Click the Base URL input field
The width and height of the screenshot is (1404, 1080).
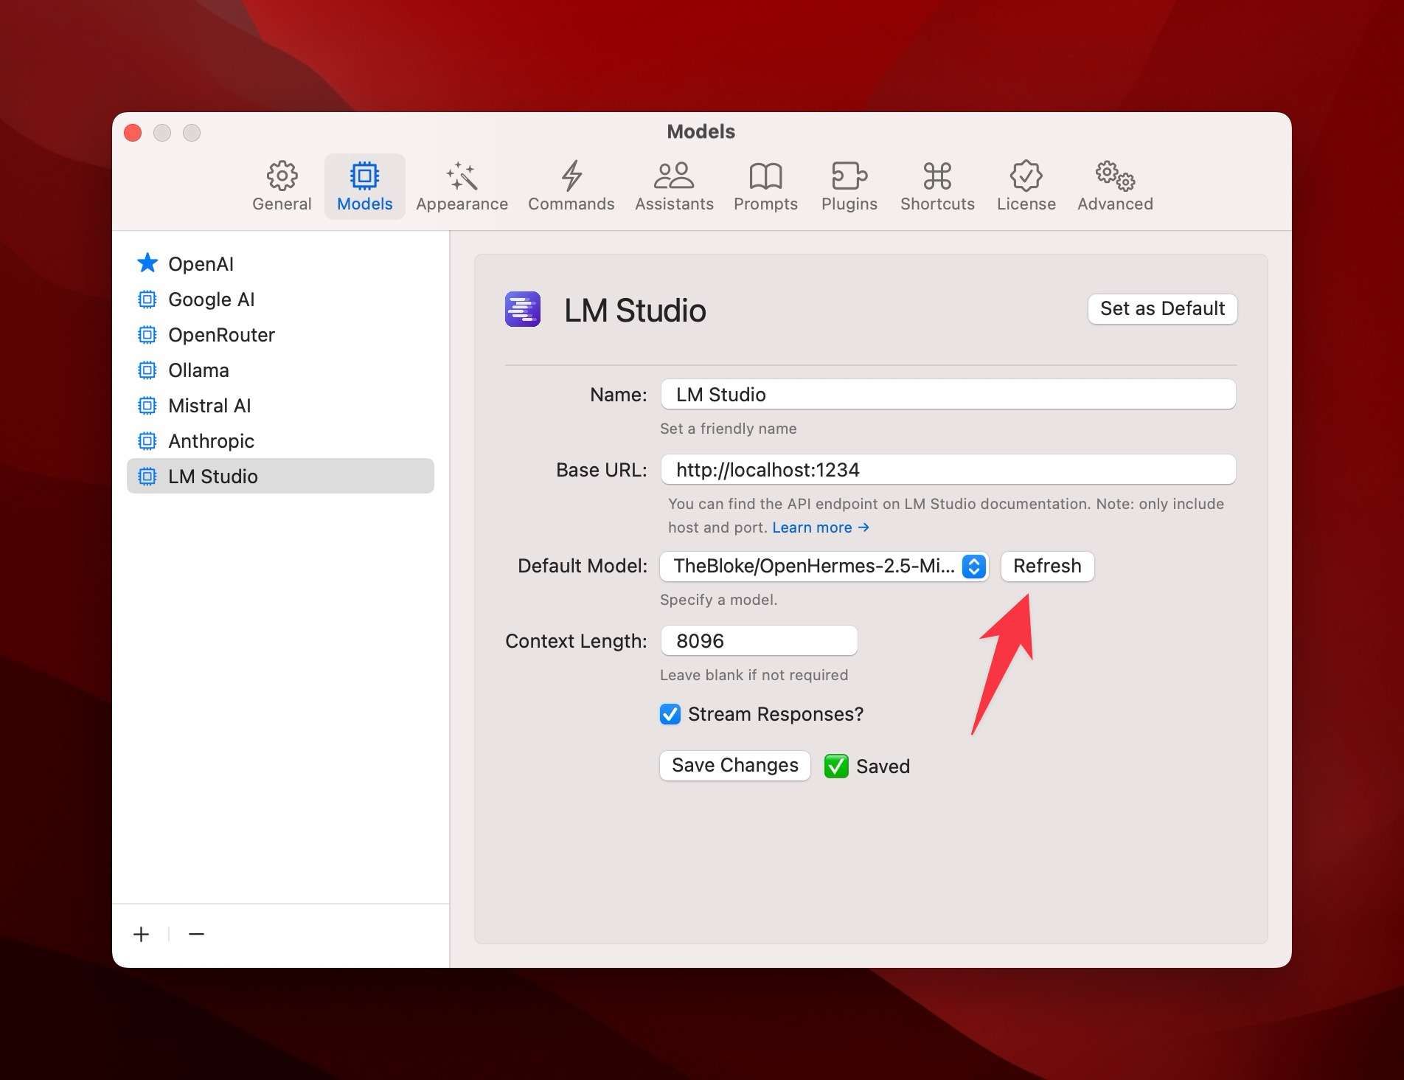click(x=948, y=469)
